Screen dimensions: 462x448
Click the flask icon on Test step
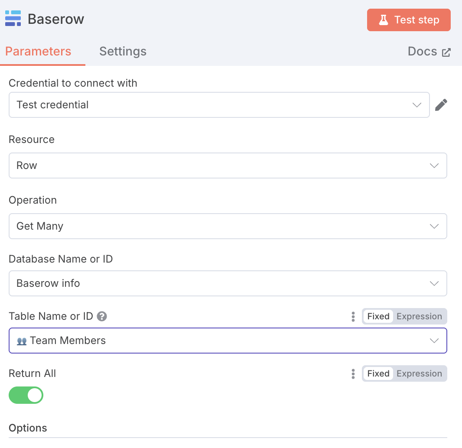[383, 20]
